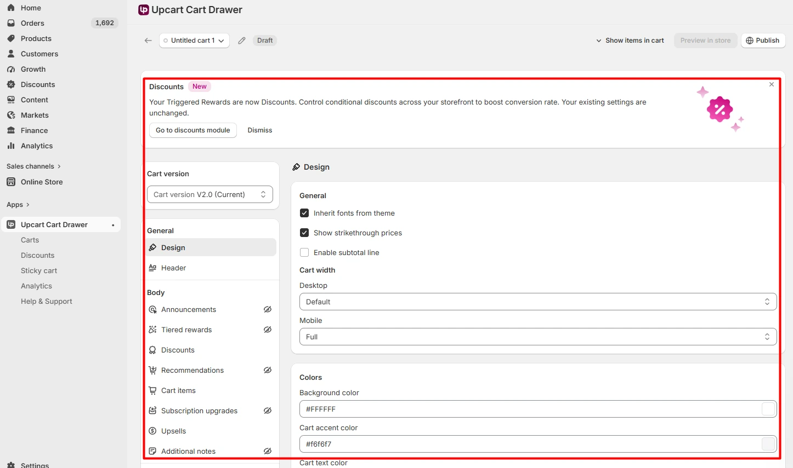Click the Preview in store button
The image size is (793, 468).
click(x=706, y=41)
